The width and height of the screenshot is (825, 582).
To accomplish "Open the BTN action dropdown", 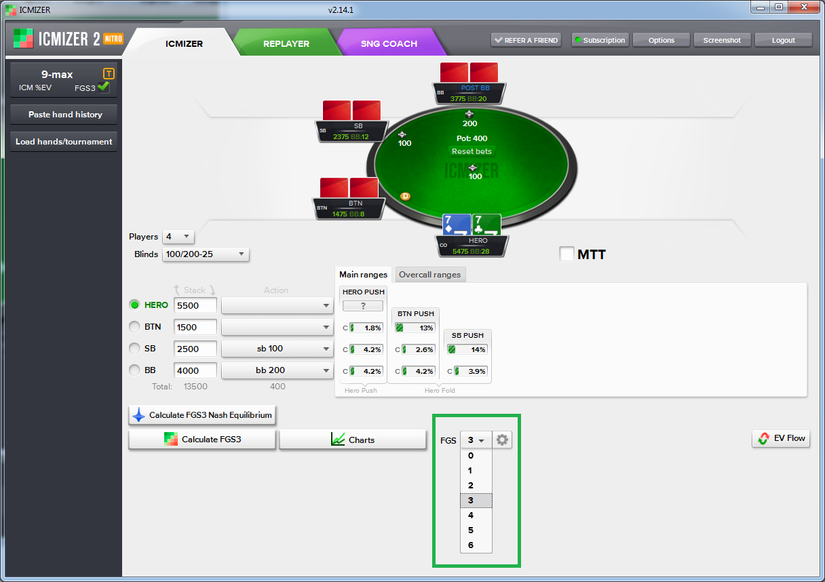I will 277,327.
